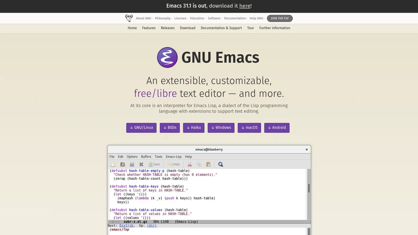The image size is (418, 235).
Task: Click the code buffer scrollbar thumb
Action: tap(309, 188)
